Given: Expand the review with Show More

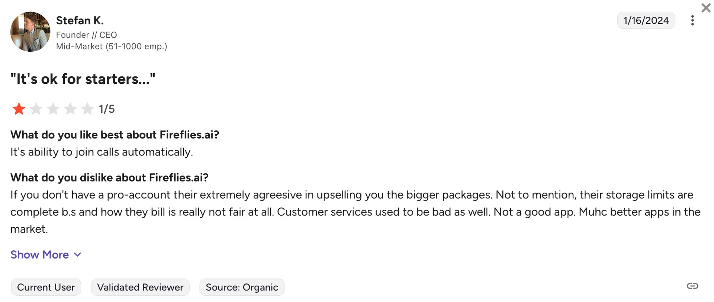Looking at the screenshot, I should click(x=39, y=255).
